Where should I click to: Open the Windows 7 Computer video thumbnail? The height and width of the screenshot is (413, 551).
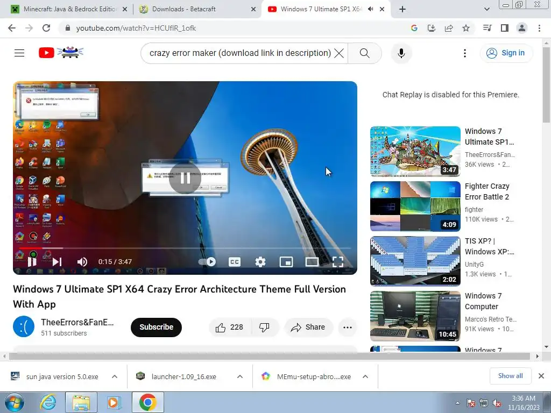[415, 316]
